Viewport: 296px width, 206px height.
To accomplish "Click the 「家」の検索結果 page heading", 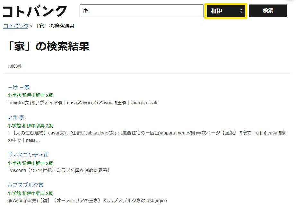I will click(48, 46).
